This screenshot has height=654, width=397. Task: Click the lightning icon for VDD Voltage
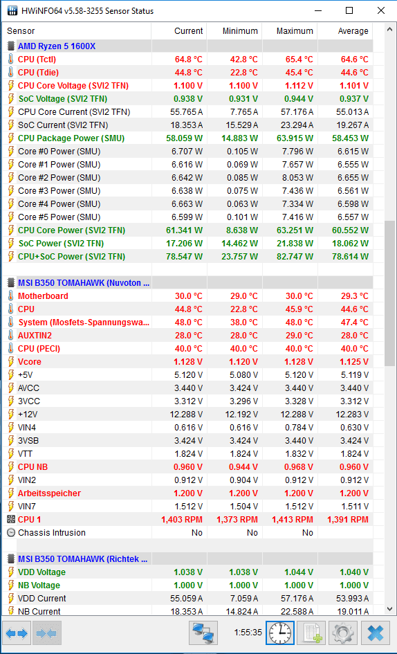coord(11,572)
